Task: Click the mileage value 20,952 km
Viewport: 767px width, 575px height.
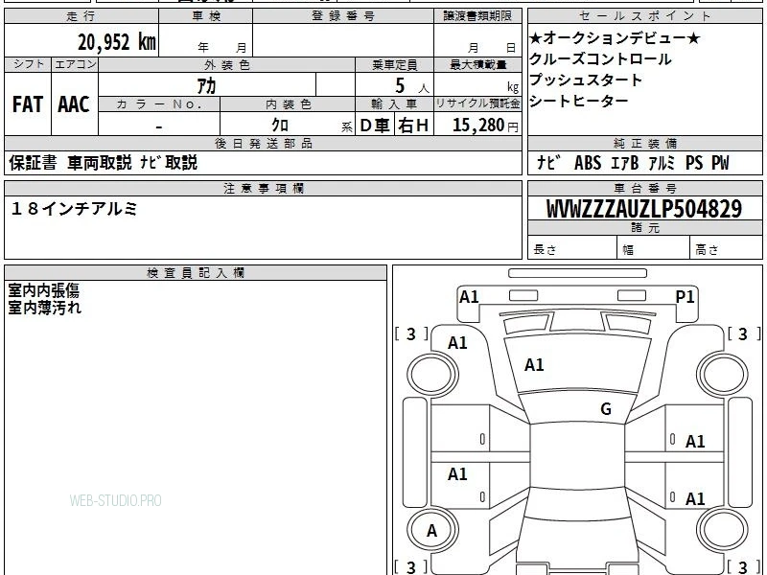Action: (x=117, y=42)
